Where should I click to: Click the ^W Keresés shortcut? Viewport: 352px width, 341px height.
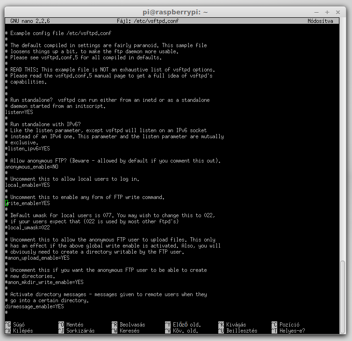tap(125, 331)
